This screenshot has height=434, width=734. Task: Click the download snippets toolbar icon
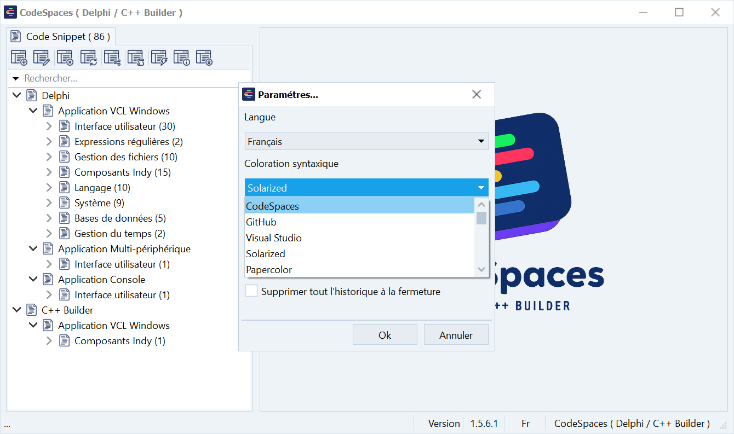204,57
